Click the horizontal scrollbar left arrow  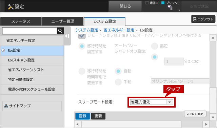coord(78,124)
